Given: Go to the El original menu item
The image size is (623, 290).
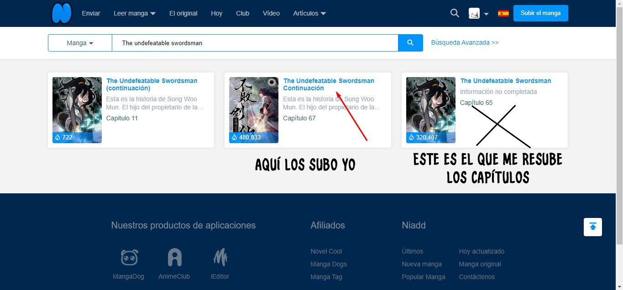Looking at the screenshot, I should coord(183,13).
